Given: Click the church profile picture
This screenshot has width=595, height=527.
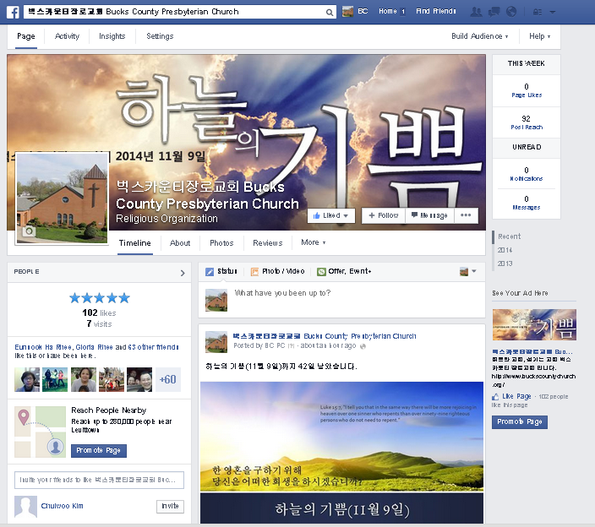Looking at the screenshot, I should [63, 198].
